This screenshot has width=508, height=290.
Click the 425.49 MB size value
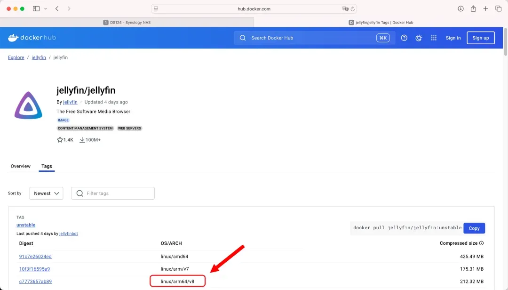click(x=472, y=256)
